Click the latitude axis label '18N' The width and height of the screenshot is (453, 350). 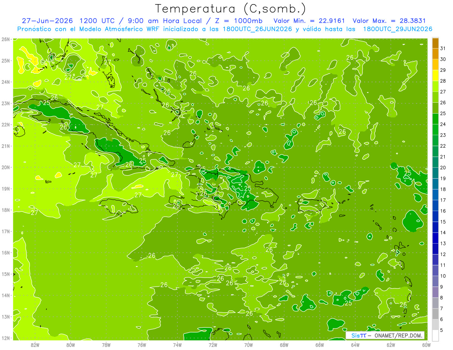(6, 210)
